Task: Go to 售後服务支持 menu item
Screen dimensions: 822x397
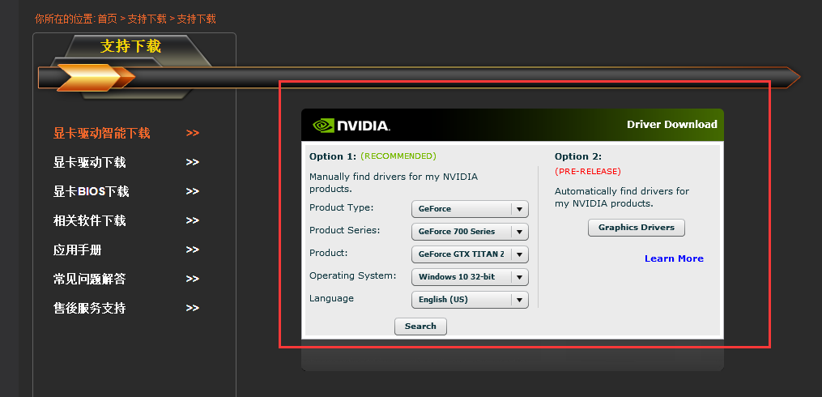Action: pos(90,308)
